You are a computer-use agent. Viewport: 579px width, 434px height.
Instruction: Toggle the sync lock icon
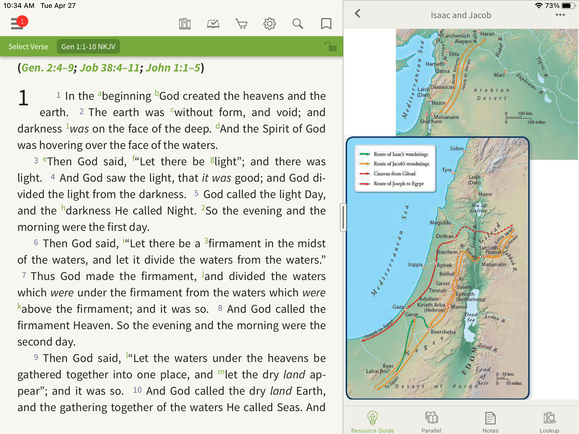330,46
